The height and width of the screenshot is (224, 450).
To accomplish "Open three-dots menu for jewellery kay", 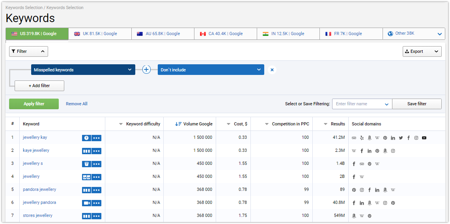I will click(x=96, y=138).
